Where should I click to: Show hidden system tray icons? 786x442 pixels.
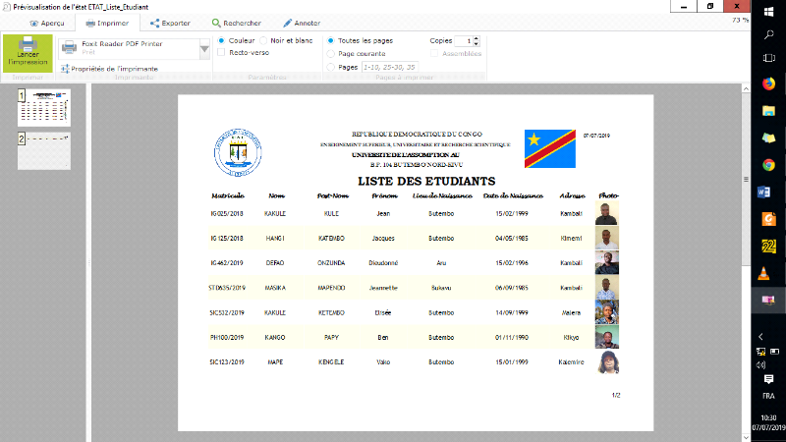762,337
